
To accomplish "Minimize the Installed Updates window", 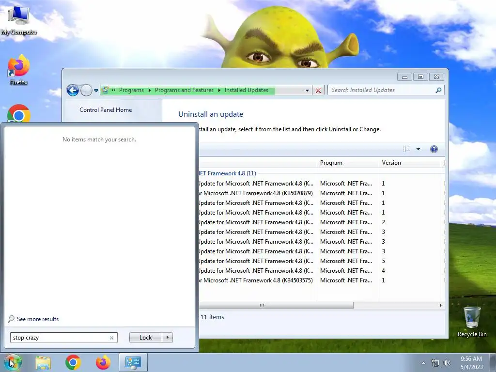I will click(x=404, y=77).
